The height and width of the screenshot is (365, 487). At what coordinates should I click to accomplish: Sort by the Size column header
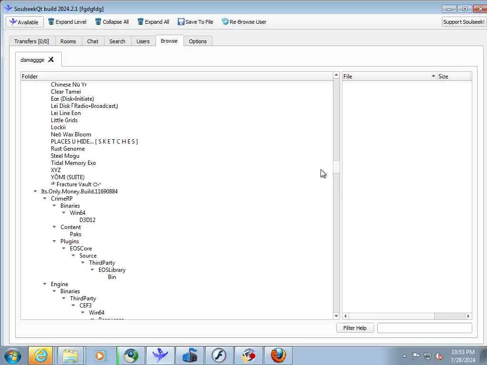pos(454,77)
